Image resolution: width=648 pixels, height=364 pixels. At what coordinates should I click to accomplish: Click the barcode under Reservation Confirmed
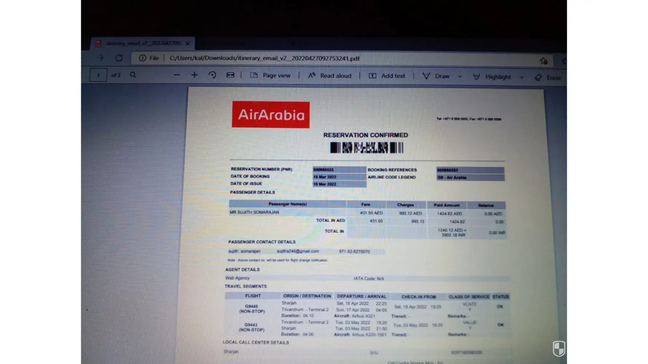tap(367, 148)
